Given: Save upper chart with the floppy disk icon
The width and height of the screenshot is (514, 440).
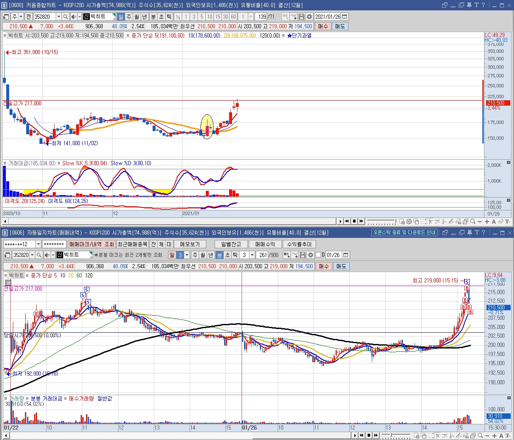Looking at the screenshot, I should (302, 17).
